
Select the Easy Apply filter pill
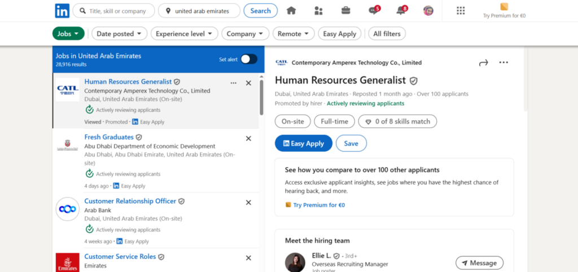pos(339,34)
